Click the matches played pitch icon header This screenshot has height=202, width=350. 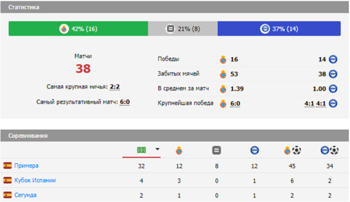pyautogui.click(x=142, y=150)
